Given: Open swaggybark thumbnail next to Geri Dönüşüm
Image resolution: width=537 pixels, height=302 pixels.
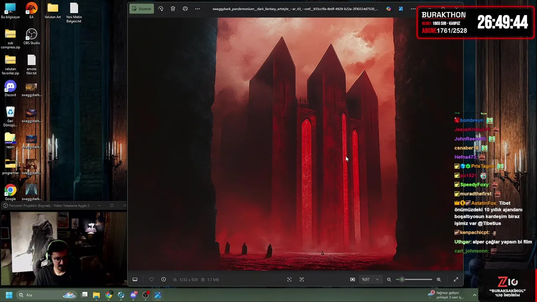Looking at the screenshot, I should (31, 115).
